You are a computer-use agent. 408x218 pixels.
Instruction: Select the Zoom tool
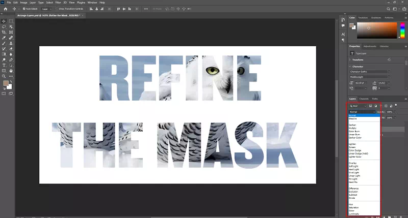4,76
